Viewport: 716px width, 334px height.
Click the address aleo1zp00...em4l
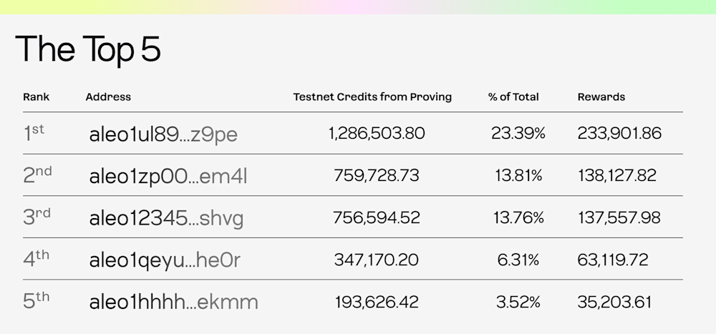click(168, 176)
